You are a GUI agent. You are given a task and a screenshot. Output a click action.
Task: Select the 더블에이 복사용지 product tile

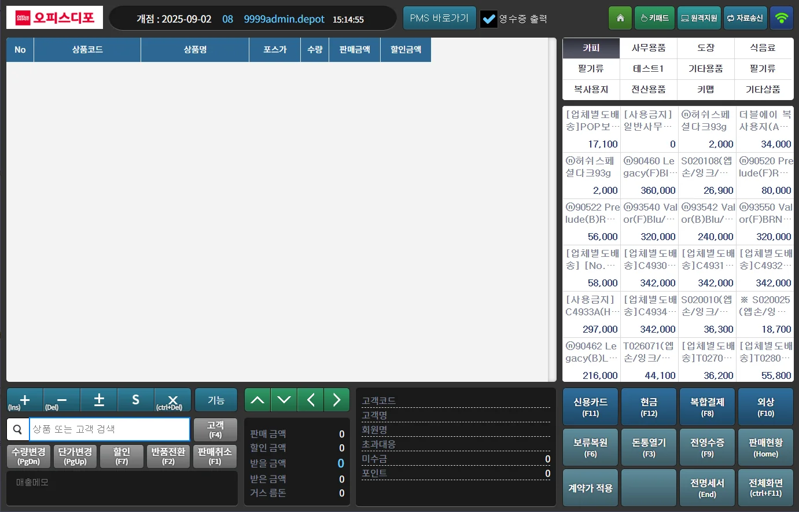click(764, 129)
